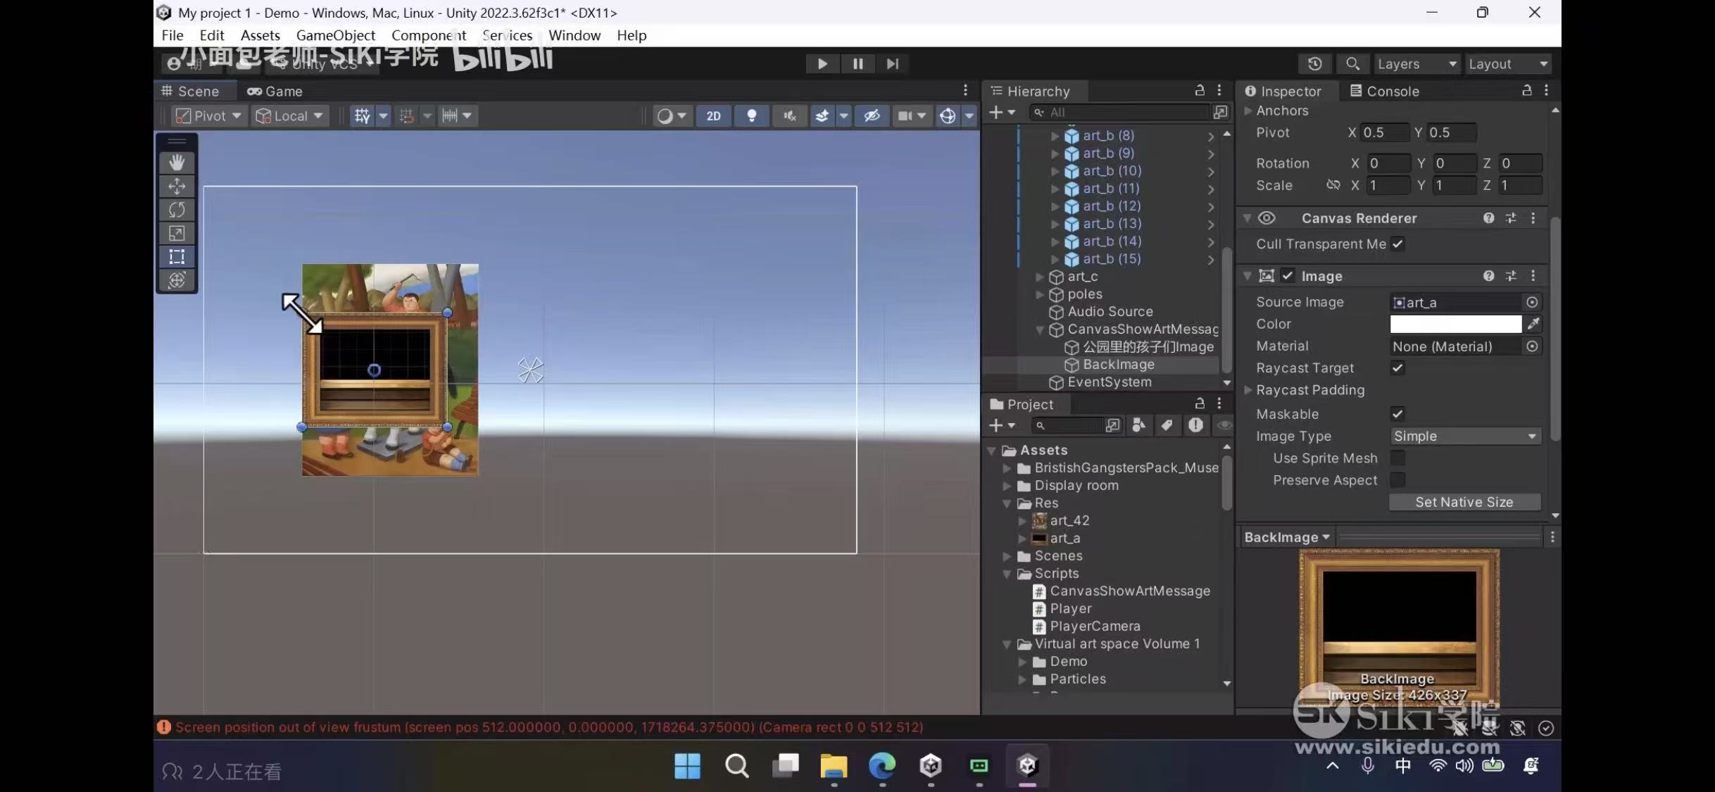Select the Hand tool in Scene view

(x=177, y=163)
